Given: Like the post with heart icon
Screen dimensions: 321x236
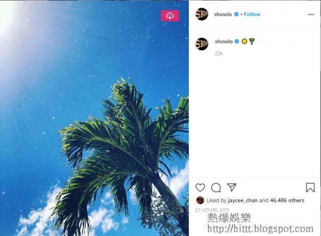Looking at the screenshot, I should [x=200, y=187].
